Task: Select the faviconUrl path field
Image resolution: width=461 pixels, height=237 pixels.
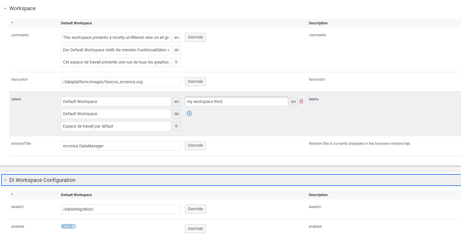Action: point(121,82)
